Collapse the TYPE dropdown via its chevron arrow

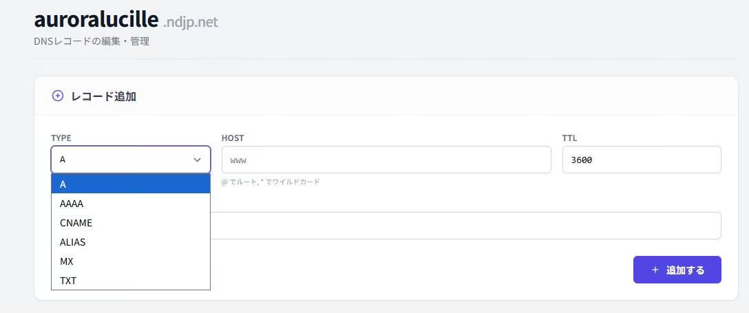198,160
